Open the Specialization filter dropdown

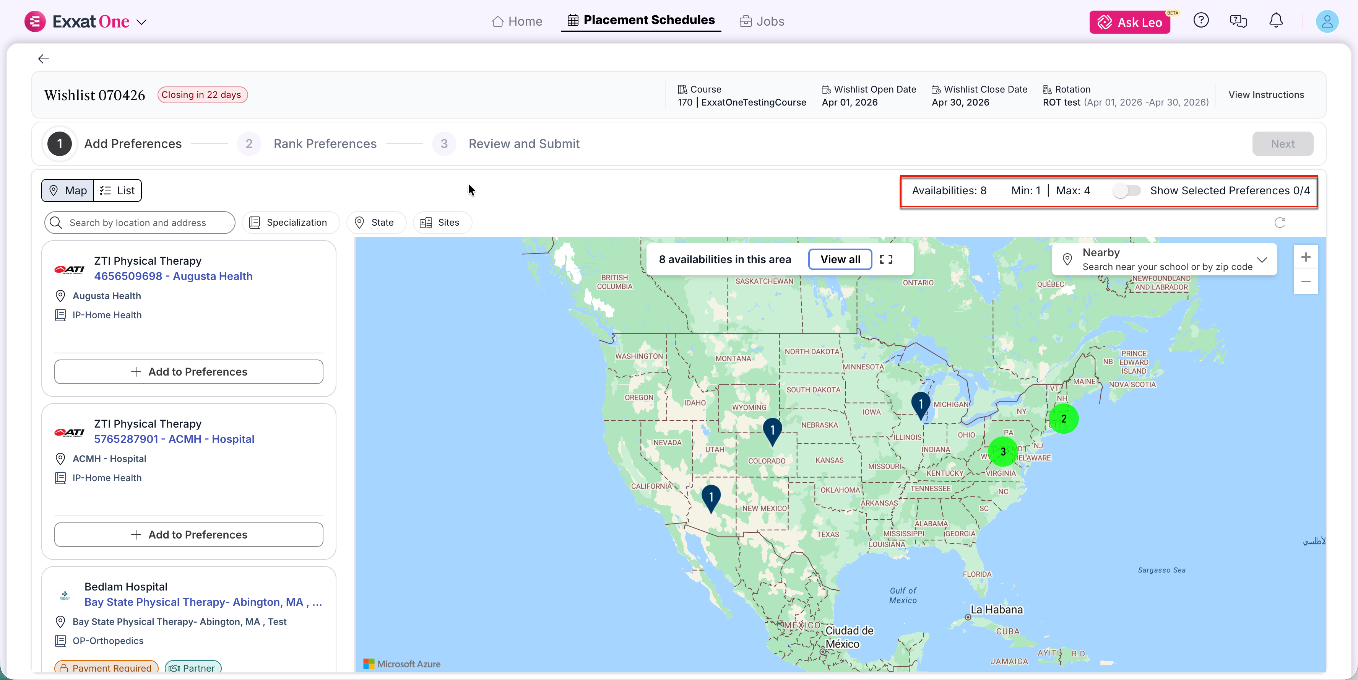291,223
